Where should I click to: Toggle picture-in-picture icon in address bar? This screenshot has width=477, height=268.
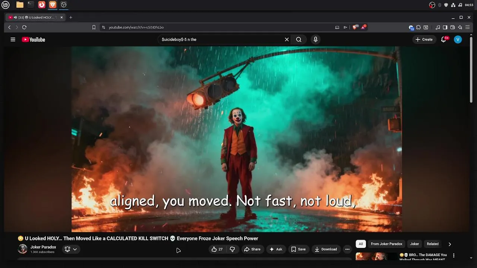pyautogui.click(x=337, y=27)
